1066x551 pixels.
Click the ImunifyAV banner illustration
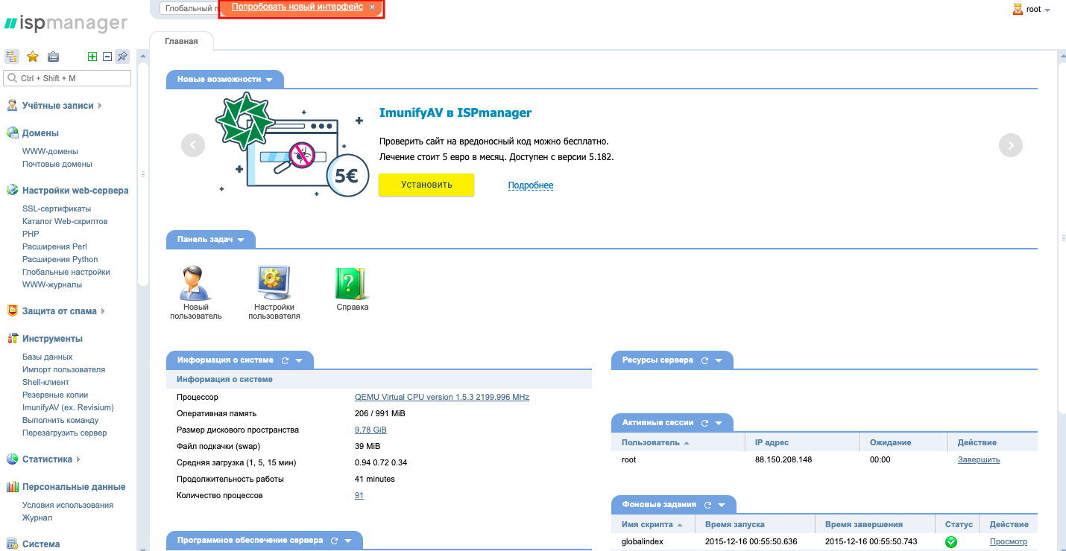[x=293, y=146]
